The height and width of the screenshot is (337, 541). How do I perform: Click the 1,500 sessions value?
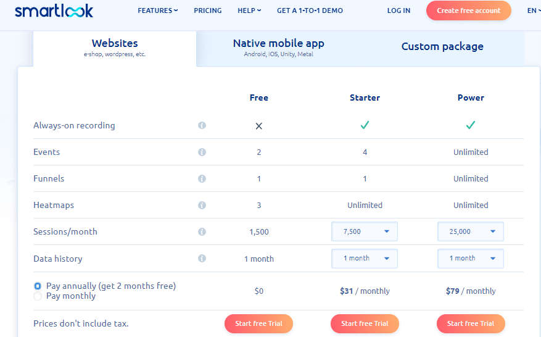point(258,231)
